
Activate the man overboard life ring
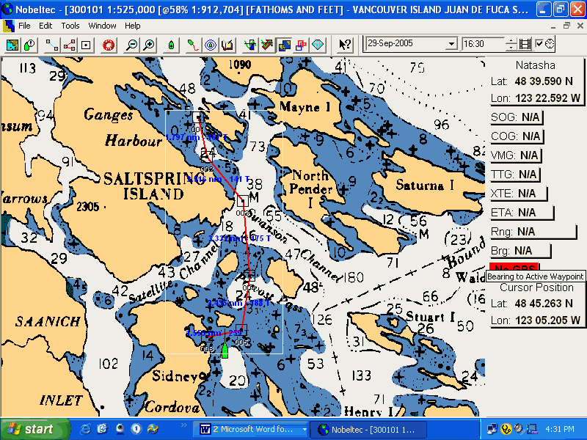click(x=109, y=45)
